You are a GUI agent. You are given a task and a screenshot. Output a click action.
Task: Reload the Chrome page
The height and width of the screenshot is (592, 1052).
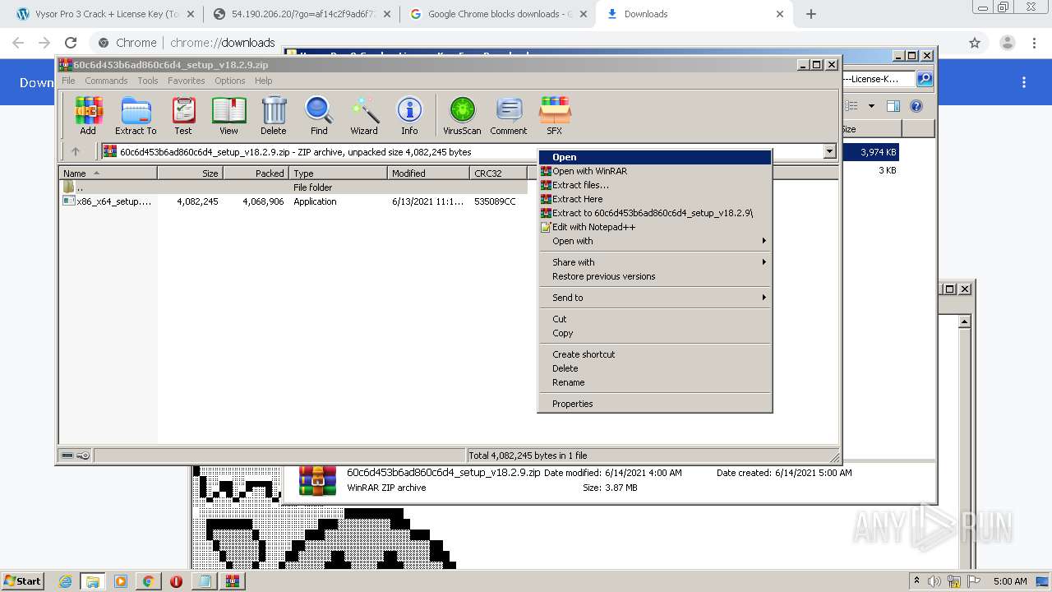(x=71, y=43)
